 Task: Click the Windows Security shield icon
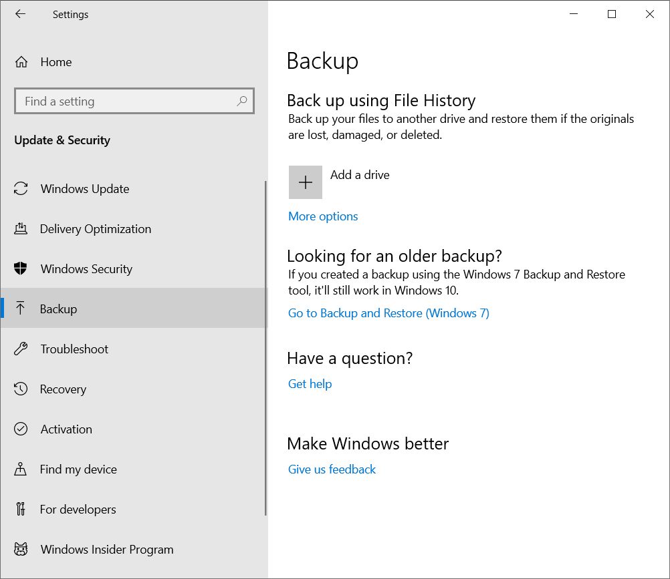[x=21, y=269]
